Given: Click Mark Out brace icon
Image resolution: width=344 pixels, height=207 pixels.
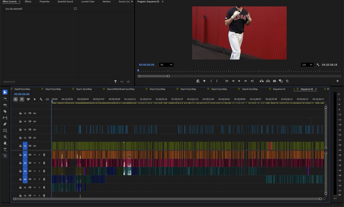Looking at the screenshot, I should 217,81.
